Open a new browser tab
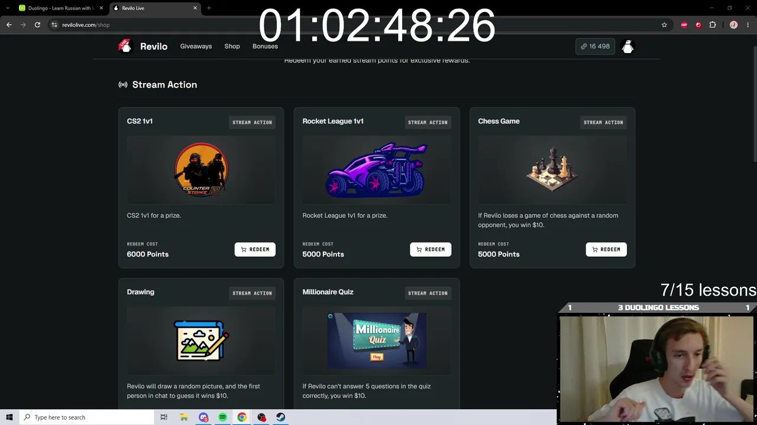757x425 pixels. point(209,8)
